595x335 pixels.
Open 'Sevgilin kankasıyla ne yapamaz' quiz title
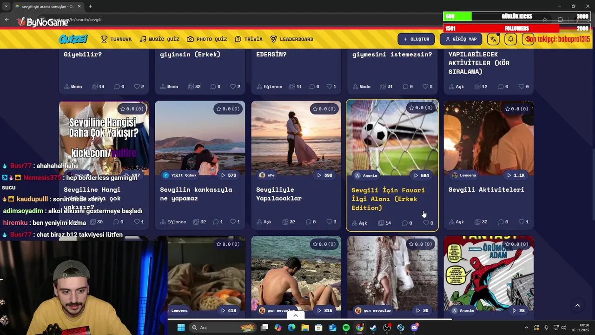tap(196, 194)
